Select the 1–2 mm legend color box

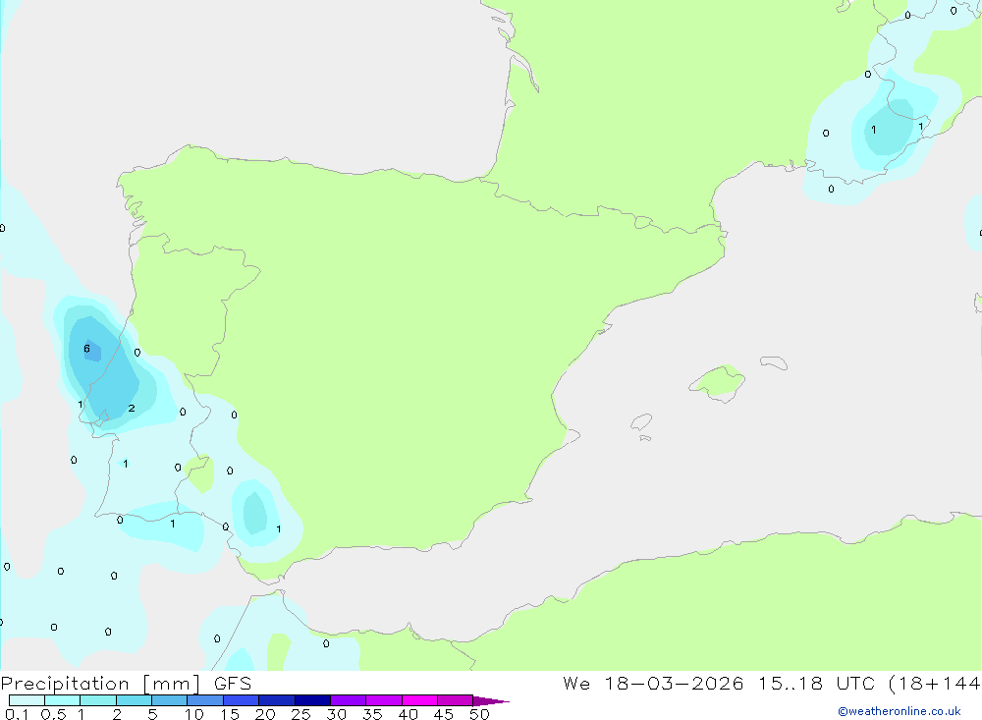(x=98, y=700)
